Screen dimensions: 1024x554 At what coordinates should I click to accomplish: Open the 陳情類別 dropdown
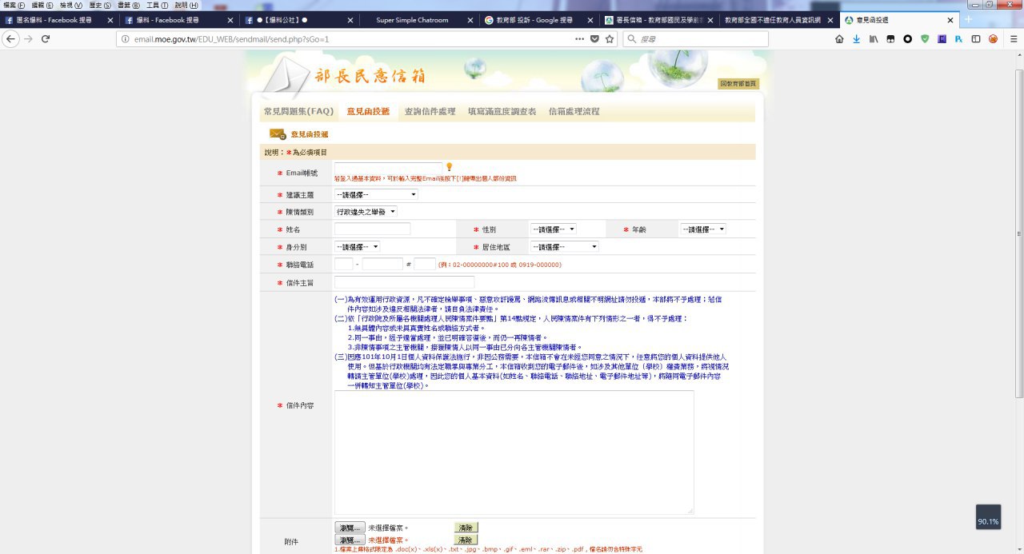366,212
